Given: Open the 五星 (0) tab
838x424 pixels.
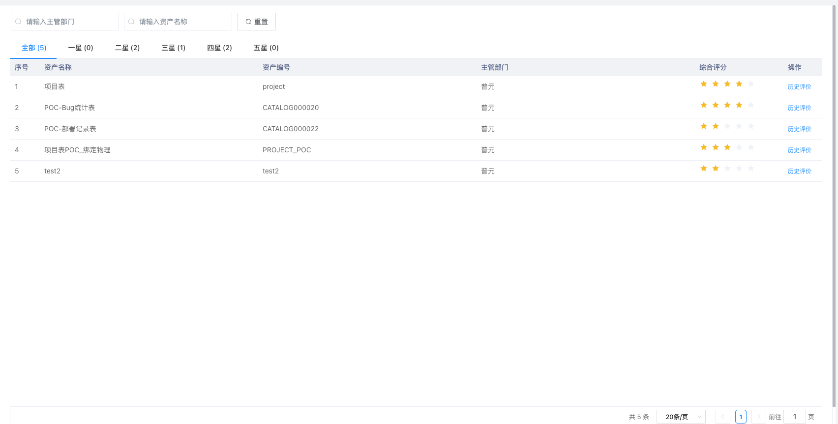Looking at the screenshot, I should 266,48.
